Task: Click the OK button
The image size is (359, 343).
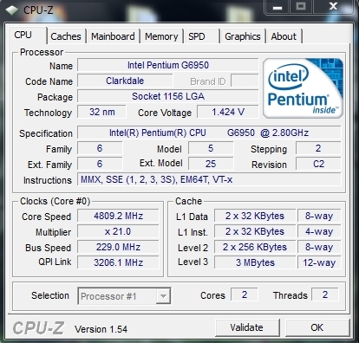Action: click(x=317, y=327)
